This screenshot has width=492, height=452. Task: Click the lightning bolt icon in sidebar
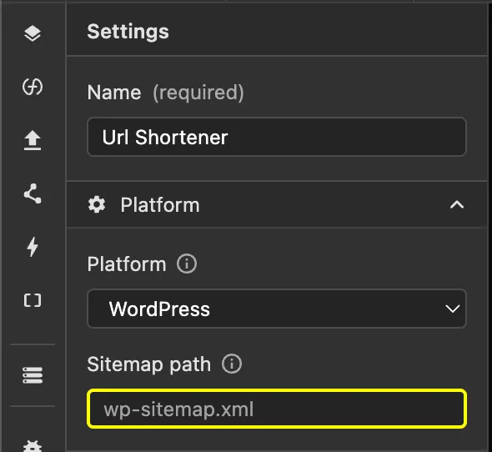[x=33, y=247]
